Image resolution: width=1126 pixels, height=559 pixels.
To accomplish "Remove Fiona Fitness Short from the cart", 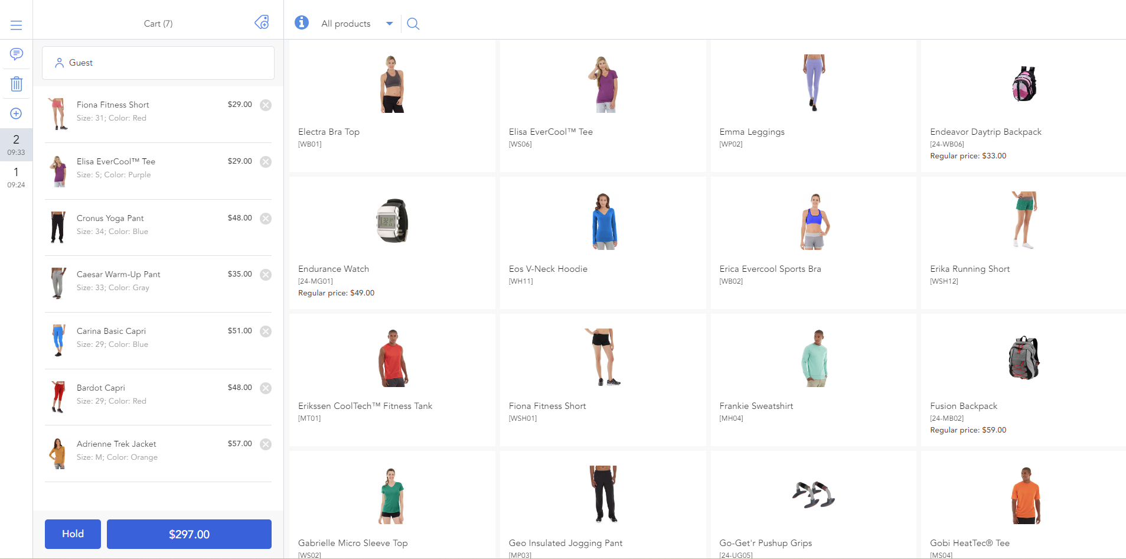I will pos(265,105).
